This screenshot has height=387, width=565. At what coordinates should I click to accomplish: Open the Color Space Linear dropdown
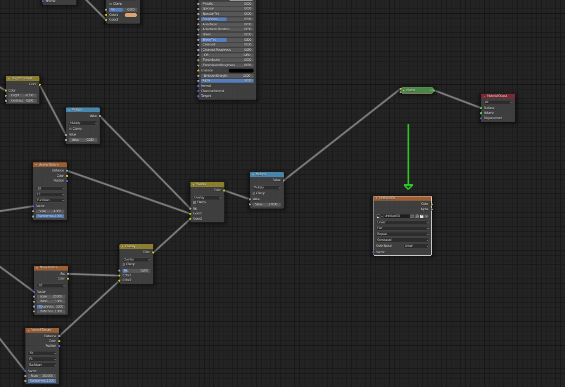[416, 246]
